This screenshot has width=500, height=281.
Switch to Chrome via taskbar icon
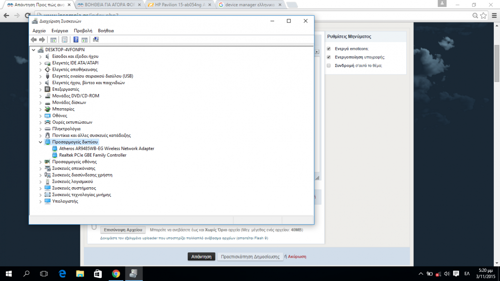[x=116, y=274]
